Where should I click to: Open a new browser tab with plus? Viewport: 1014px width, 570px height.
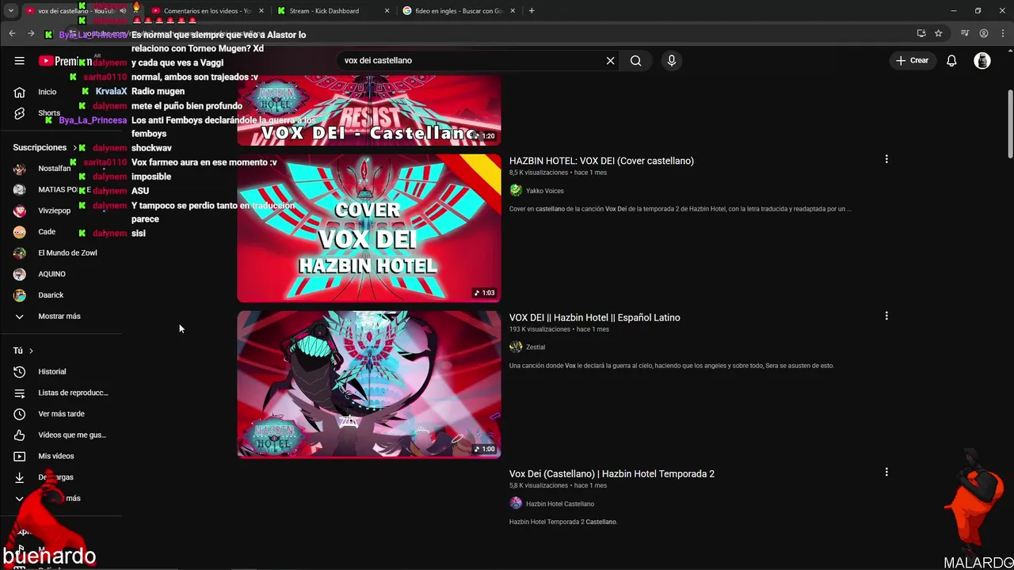pos(531,11)
